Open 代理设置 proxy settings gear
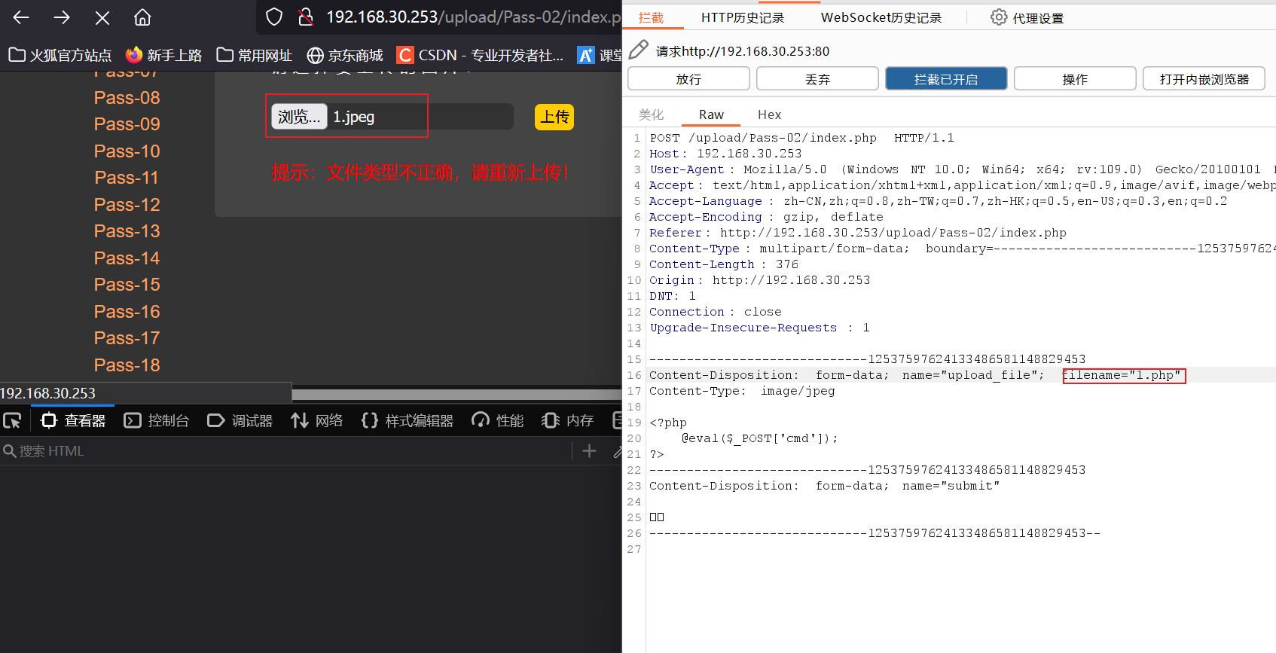Image resolution: width=1276 pixels, height=653 pixels. 1027,17
